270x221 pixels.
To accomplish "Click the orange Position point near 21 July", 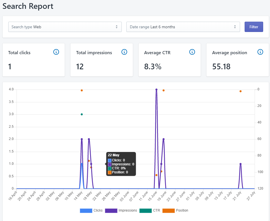I will click(241, 91).
